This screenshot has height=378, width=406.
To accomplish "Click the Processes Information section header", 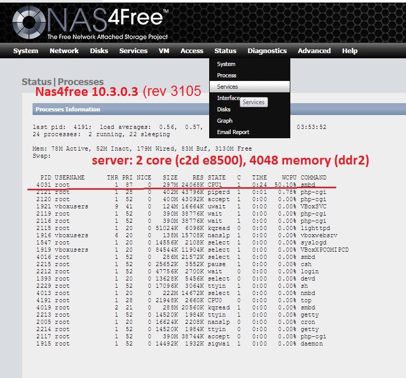I will (68, 109).
